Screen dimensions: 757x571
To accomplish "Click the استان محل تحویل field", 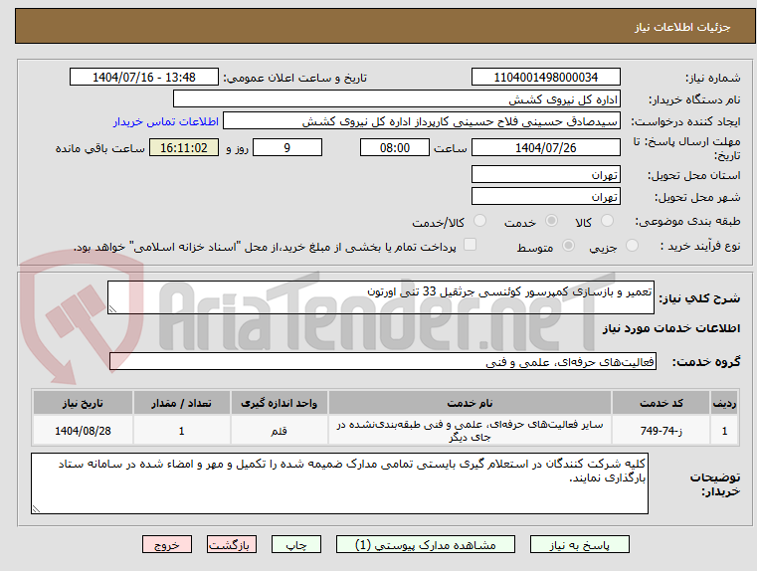I will [x=545, y=174].
